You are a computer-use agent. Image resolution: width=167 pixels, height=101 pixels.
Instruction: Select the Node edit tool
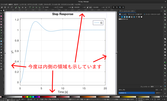1,13
